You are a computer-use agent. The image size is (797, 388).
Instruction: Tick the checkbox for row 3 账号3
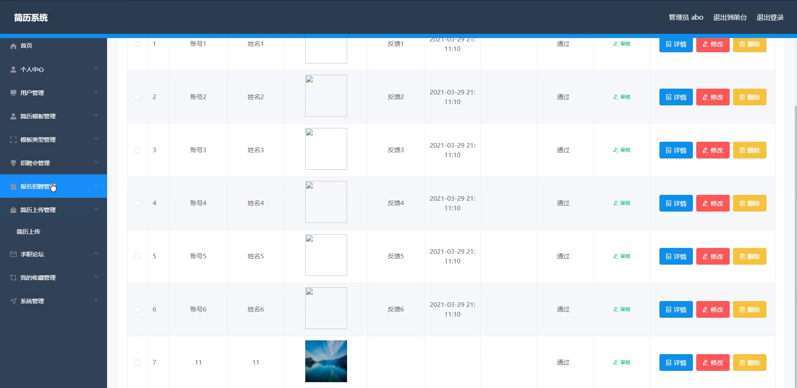click(137, 150)
